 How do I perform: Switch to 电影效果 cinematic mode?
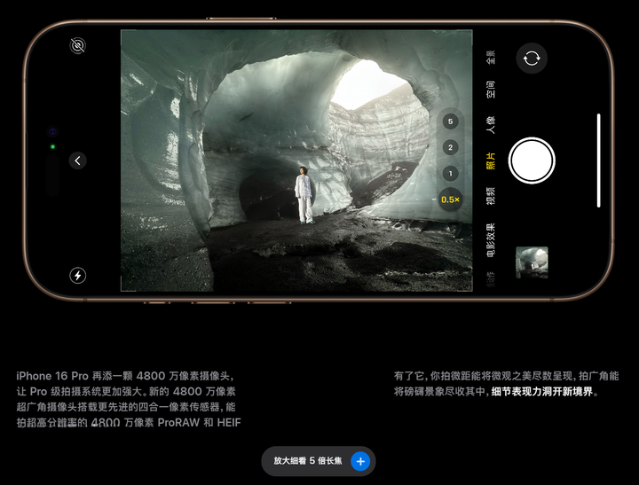(491, 240)
